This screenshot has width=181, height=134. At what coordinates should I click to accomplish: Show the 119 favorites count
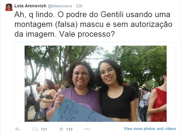click(x=70, y=129)
